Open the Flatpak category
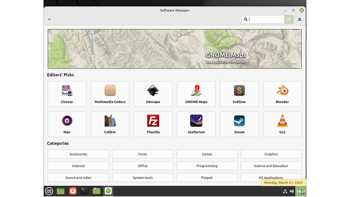This screenshot has height=197, width=350. pyautogui.click(x=207, y=177)
